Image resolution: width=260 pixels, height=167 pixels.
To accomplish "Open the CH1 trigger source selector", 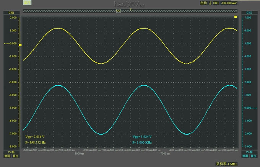I will [216, 3].
